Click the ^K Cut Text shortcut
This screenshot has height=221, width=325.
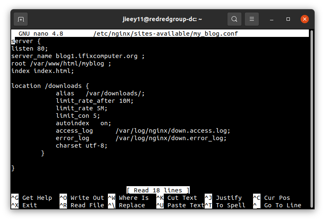(x=177, y=198)
